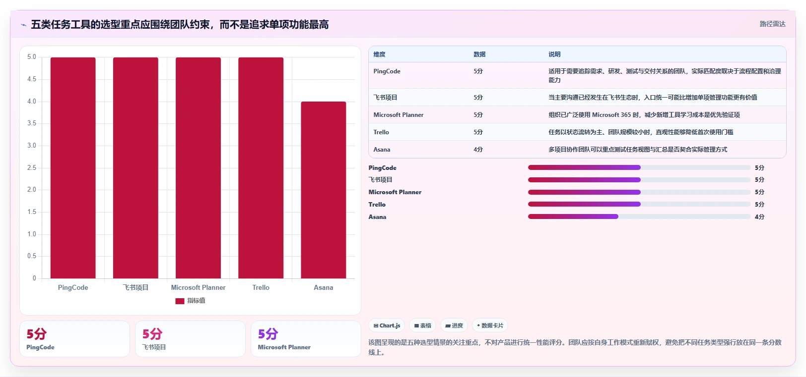Click the 5分 score in PingCode table row
Screen dimensions: 806x377
(x=478, y=71)
